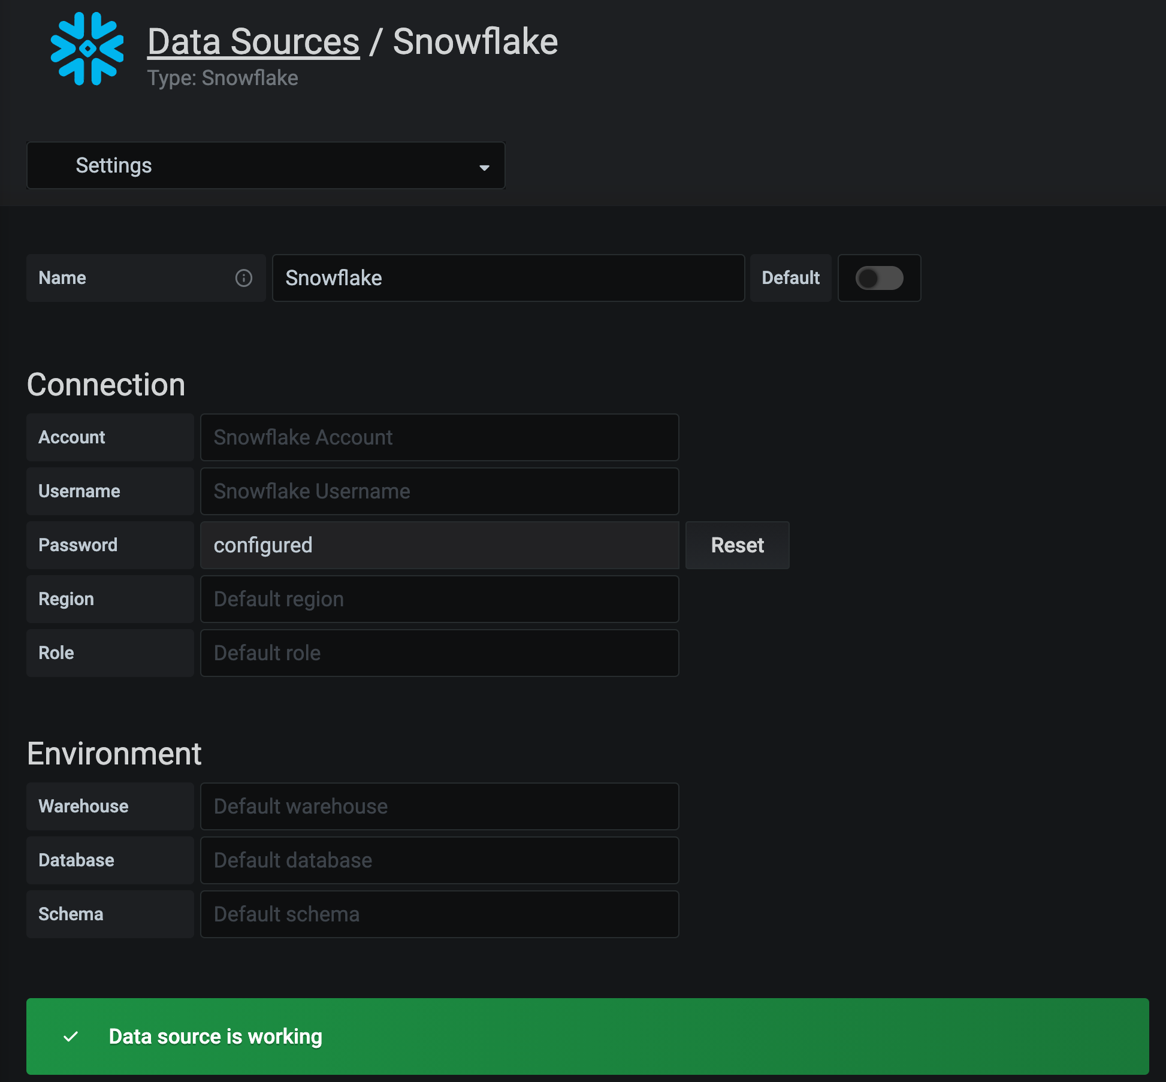
Task: Reset the configured password
Action: pyautogui.click(x=738, y=545)
